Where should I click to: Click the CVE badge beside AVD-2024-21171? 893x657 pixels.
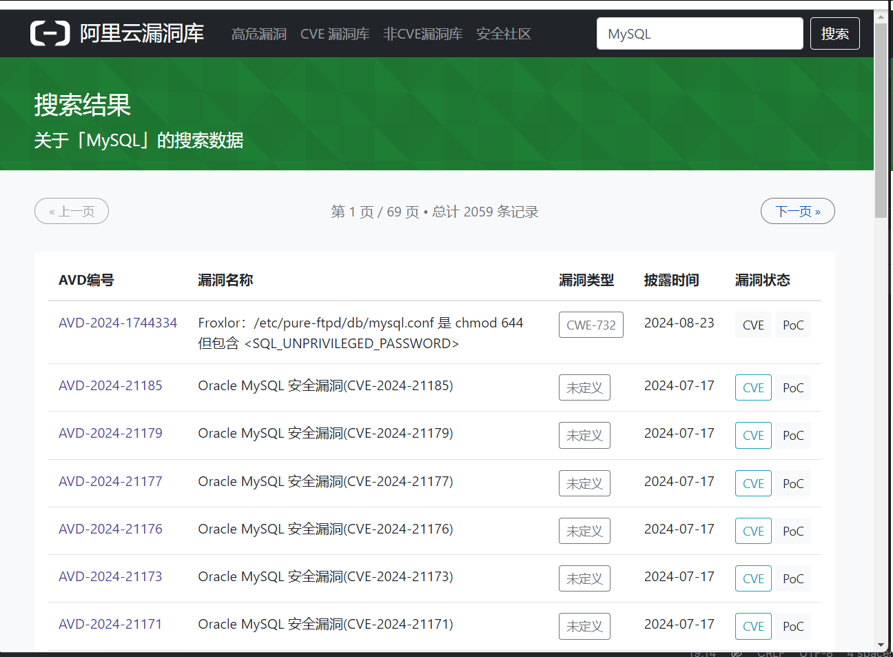(753, 626)
